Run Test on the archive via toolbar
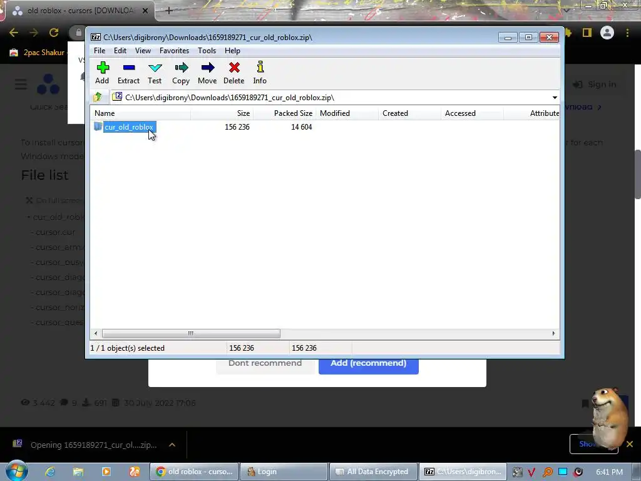The width and height of the screenshot is (641, 481). [155, 73]
